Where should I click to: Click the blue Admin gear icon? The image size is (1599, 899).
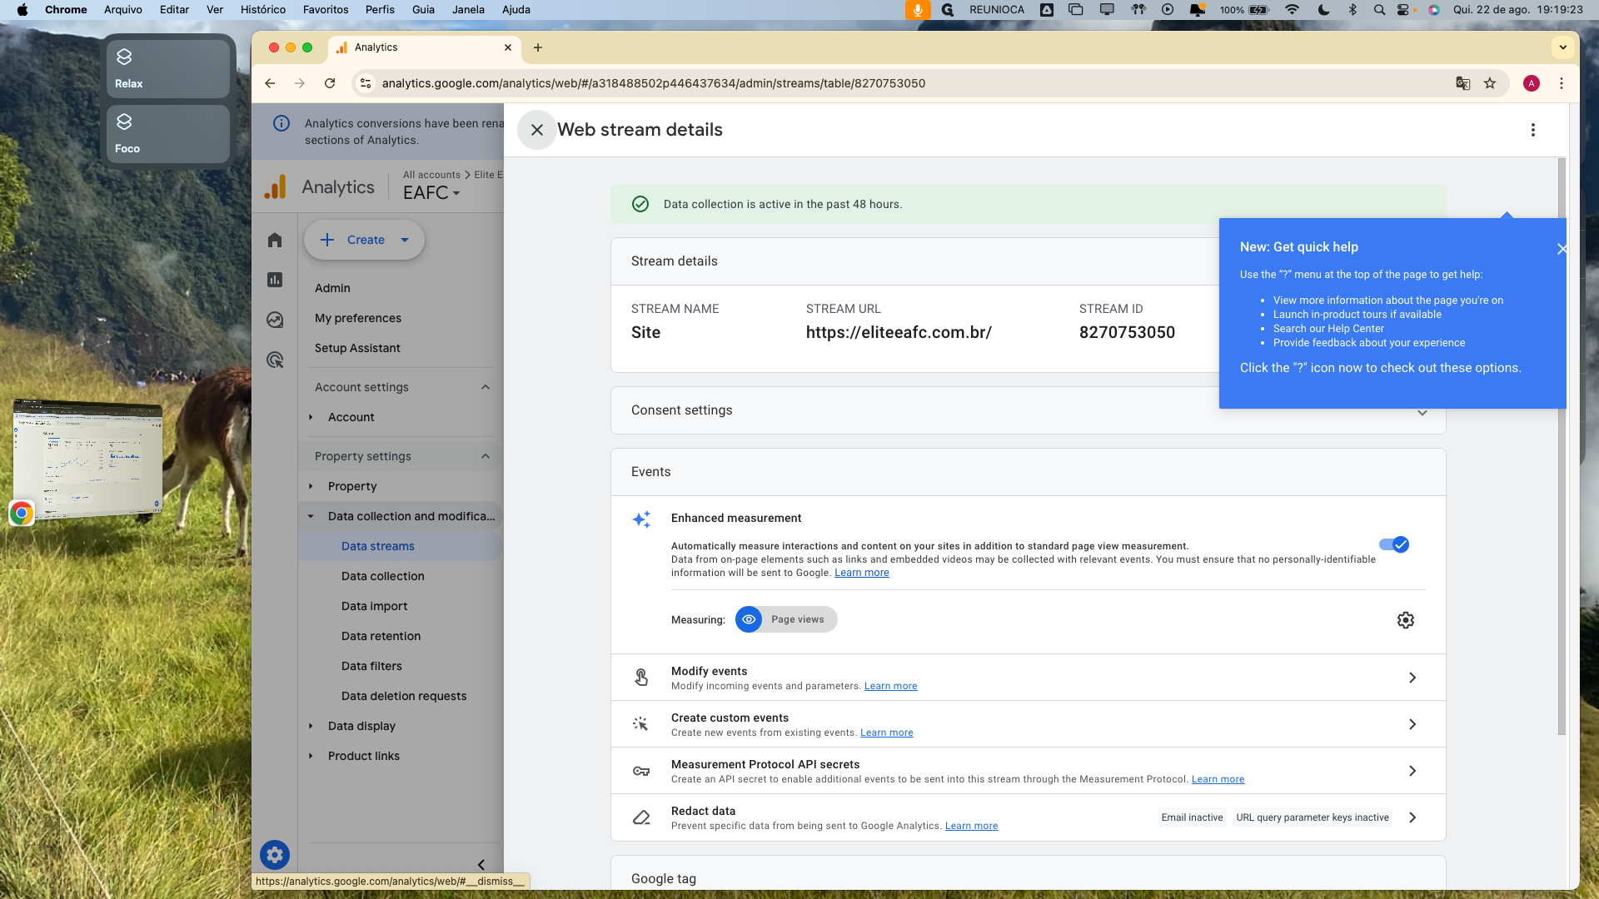click(275, 855)
